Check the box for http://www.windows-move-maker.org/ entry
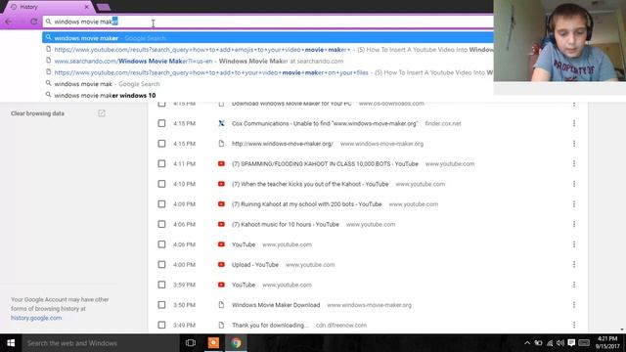 [x=161, y=144]
